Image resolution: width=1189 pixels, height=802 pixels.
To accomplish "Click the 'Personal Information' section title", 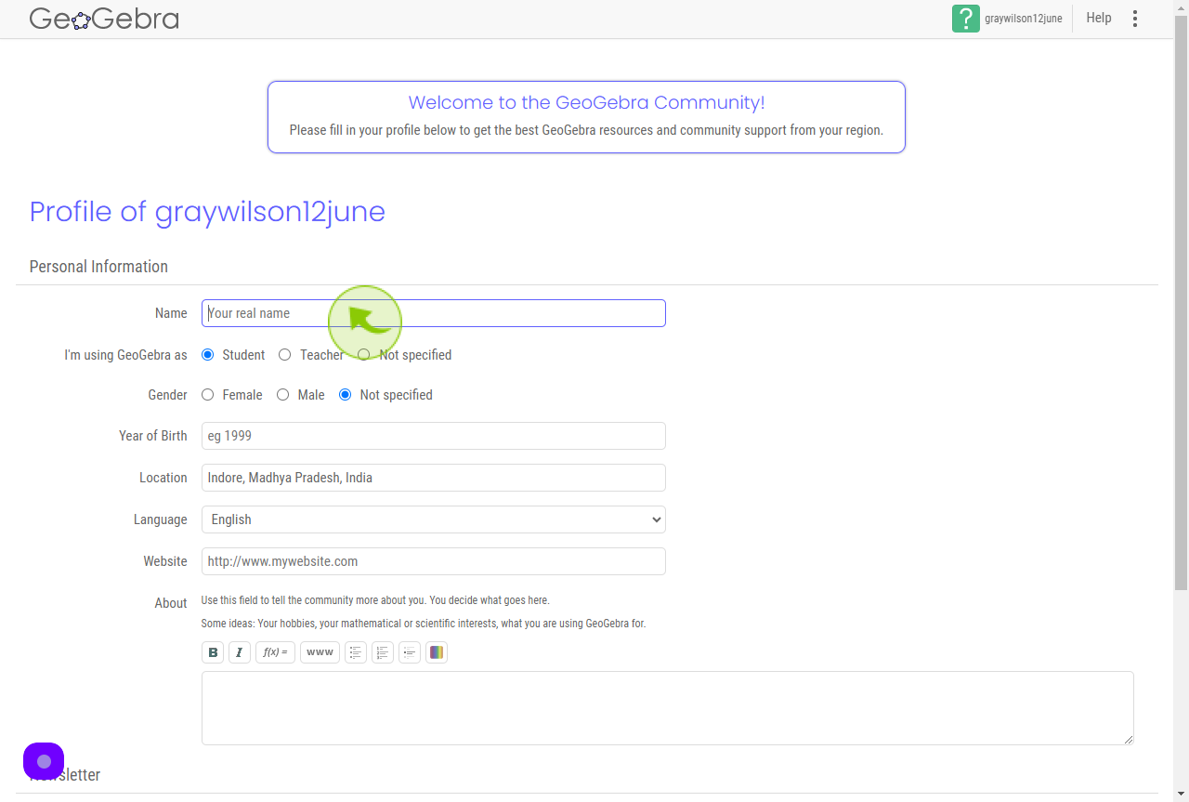I will pos(98,267).
